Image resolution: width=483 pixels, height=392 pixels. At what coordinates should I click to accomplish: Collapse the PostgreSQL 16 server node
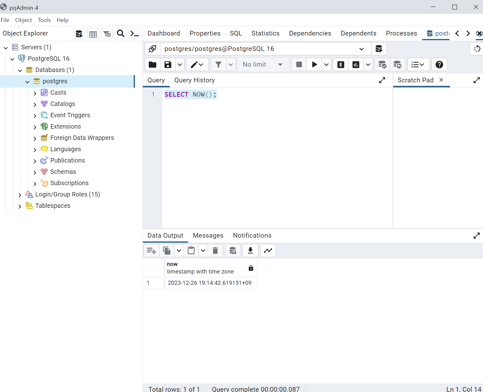tap(13, 59)
